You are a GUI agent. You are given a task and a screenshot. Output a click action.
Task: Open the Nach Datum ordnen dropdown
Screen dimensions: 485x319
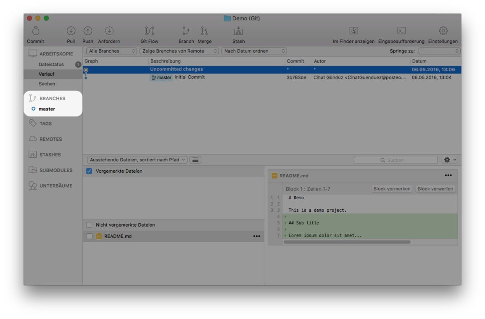click(x=254, y=51)
